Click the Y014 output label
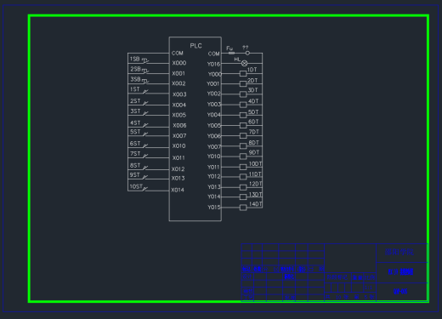Screen dimensions: 442x319 [x=214, y=197]
